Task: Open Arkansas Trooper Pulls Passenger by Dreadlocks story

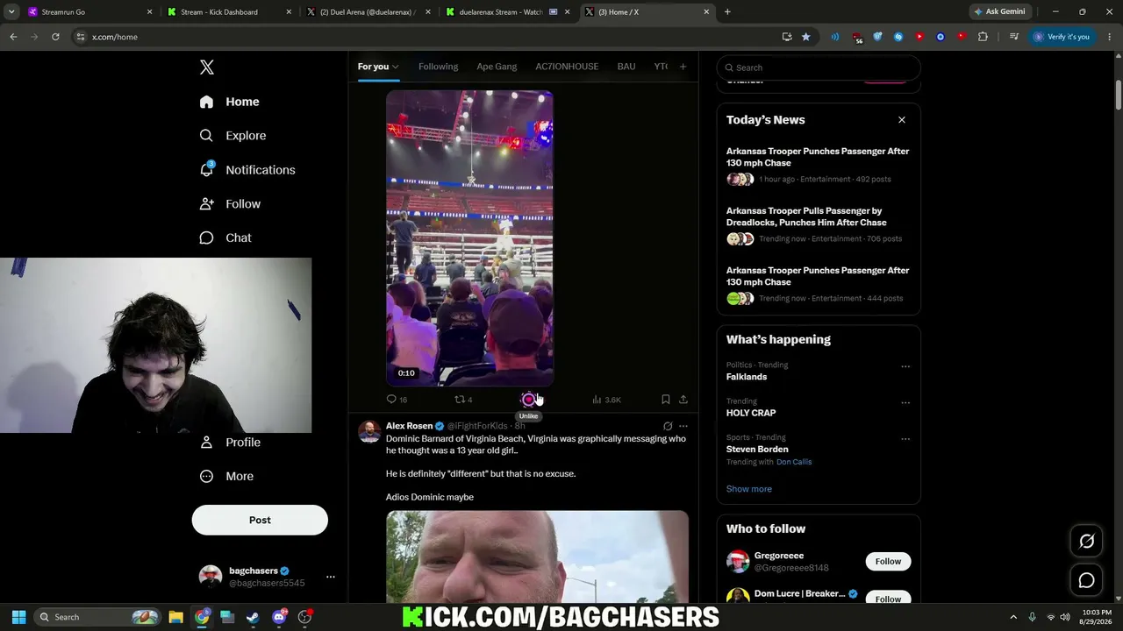Action: tap(818, 224)
